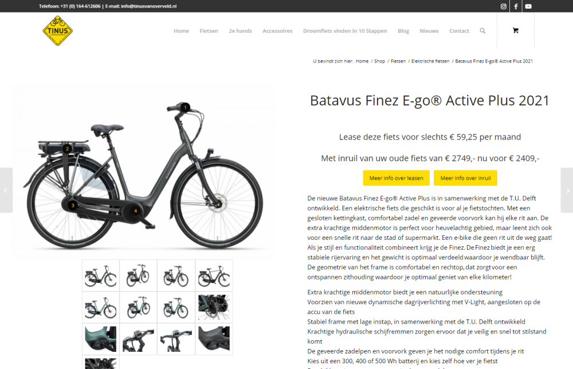Click the Tinus yellow diamond logo
The width and height of the screenshot is (573, 369).
58,31
